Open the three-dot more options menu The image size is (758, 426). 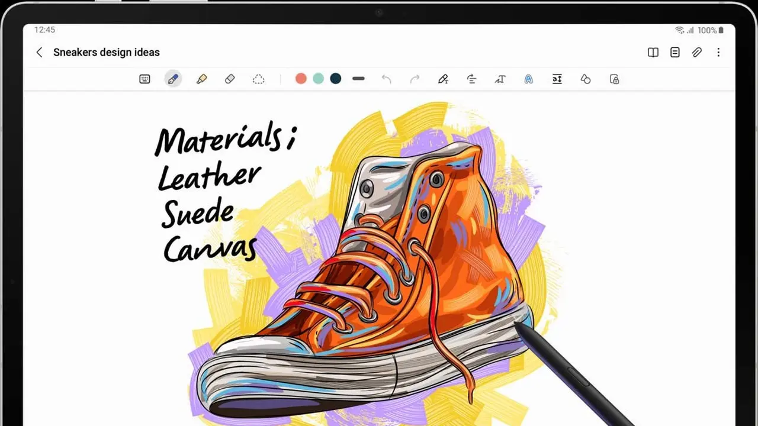click(x=718, y=53)
